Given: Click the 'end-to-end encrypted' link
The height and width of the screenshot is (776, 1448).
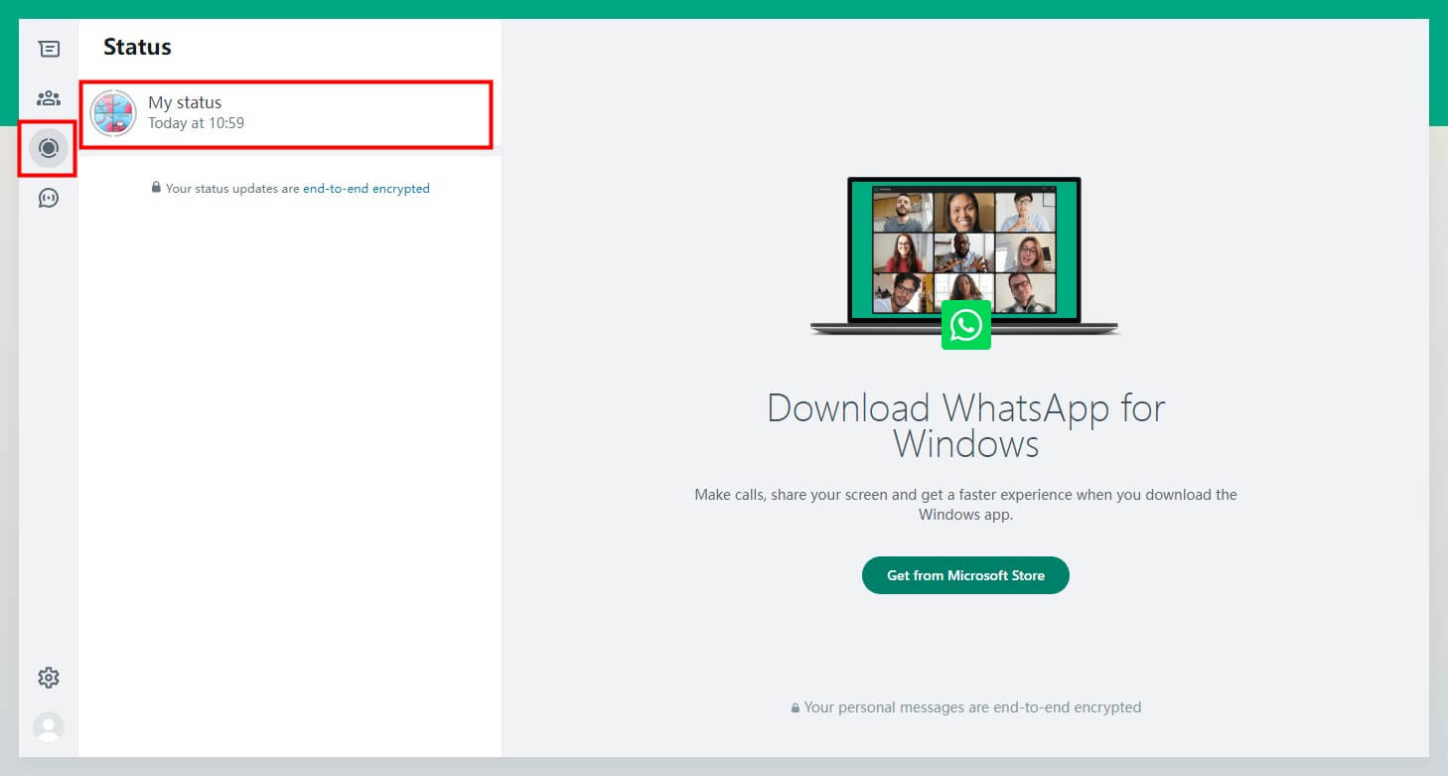Looking at the screenshot, I should 366,188.
